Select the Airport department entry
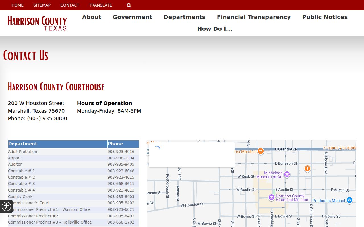 [15, 158]
